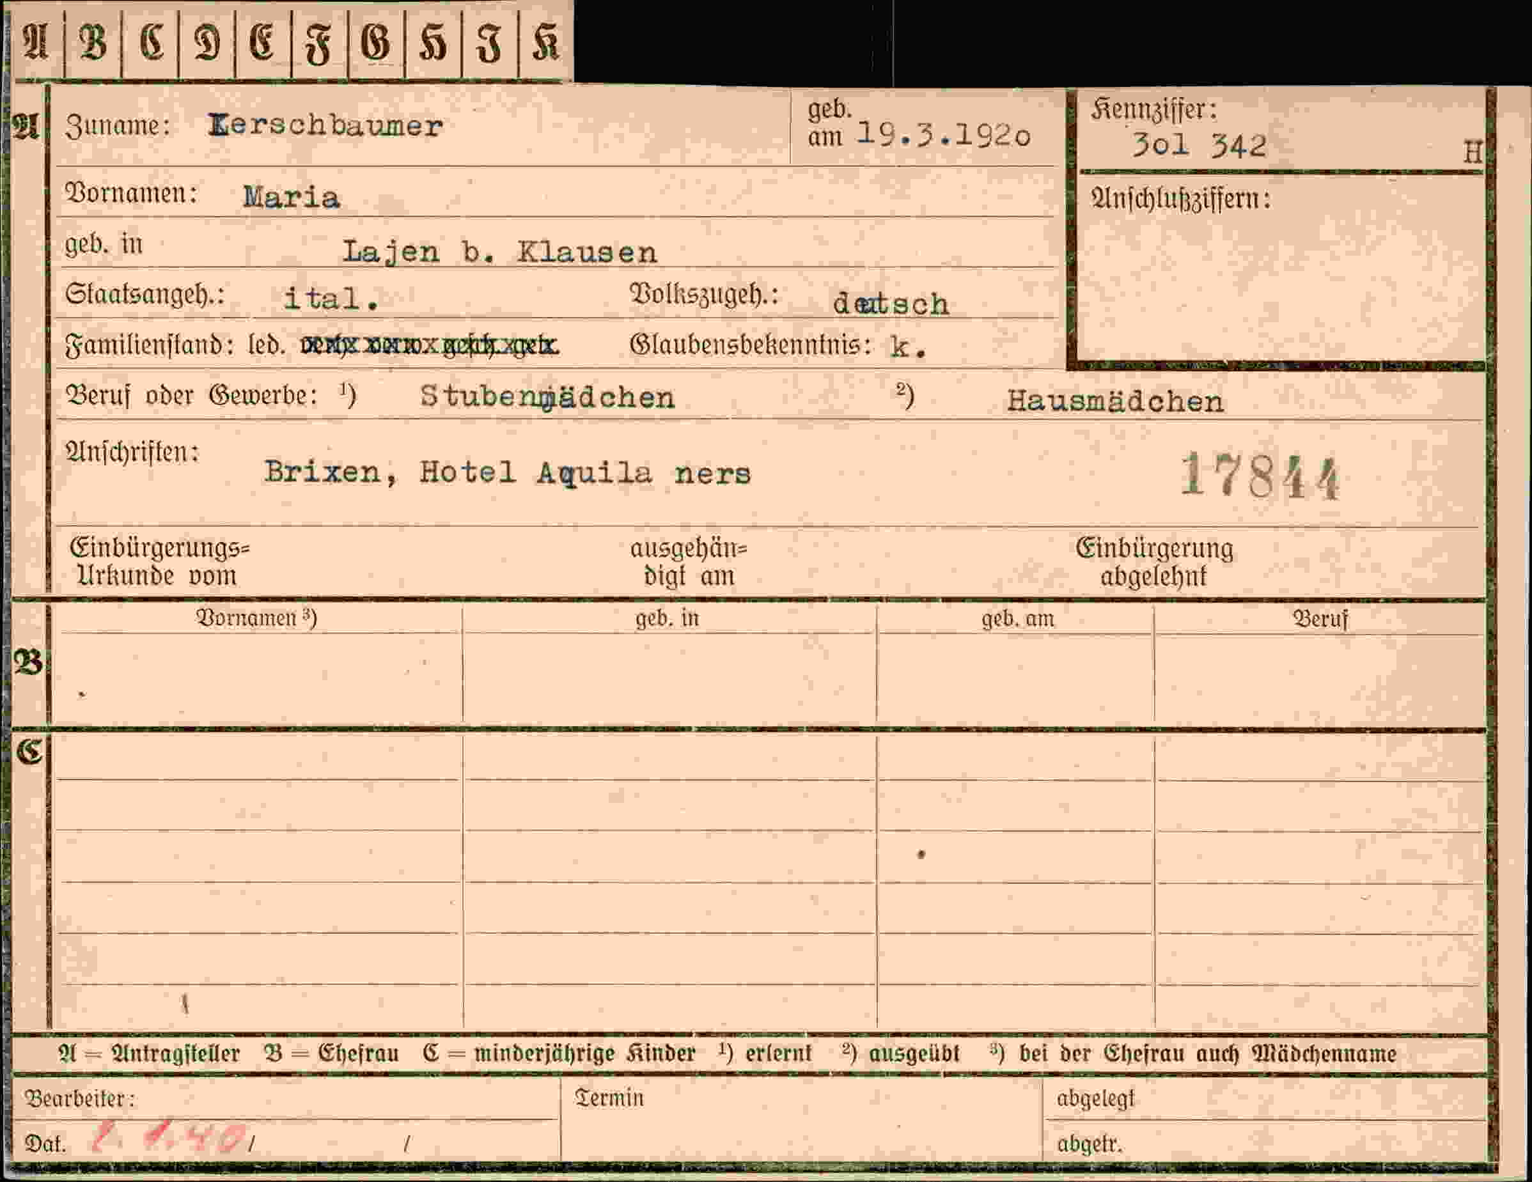The image size is (1532, 1182).
Task: Click the stamped number '17844'
Action: click(x=1260, y=476)
